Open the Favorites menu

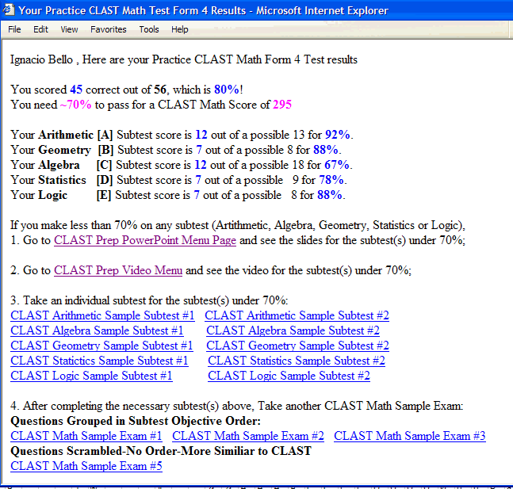coord(109,29)
